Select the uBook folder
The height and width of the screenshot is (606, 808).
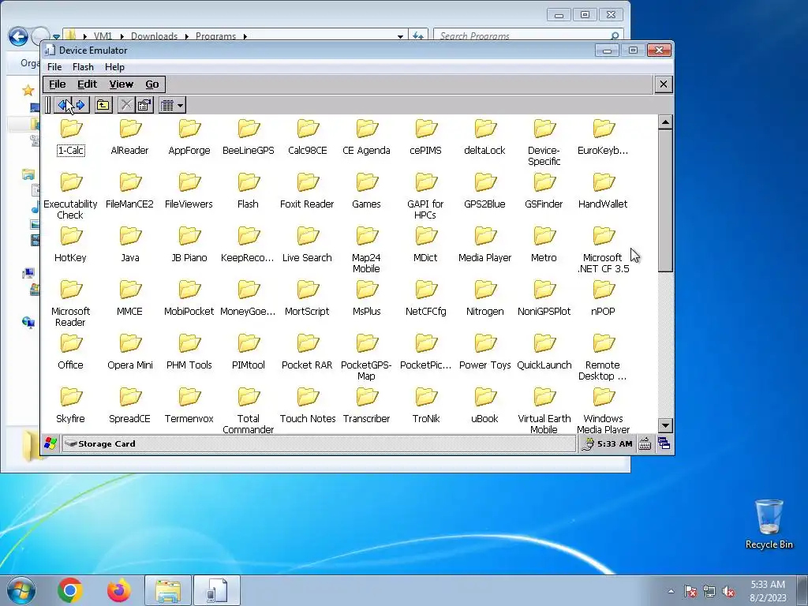pos(485,406)
